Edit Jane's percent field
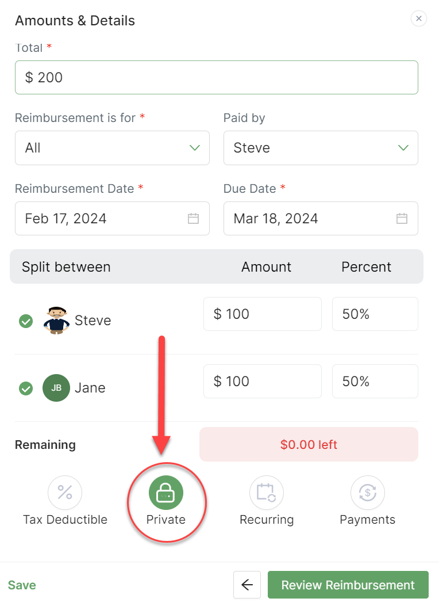The width and height of the screenshot is (439, 602). coord(375,382)
